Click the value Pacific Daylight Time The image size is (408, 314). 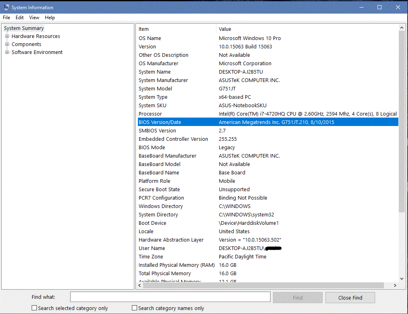pyautogui.click(x=242, y=257)
